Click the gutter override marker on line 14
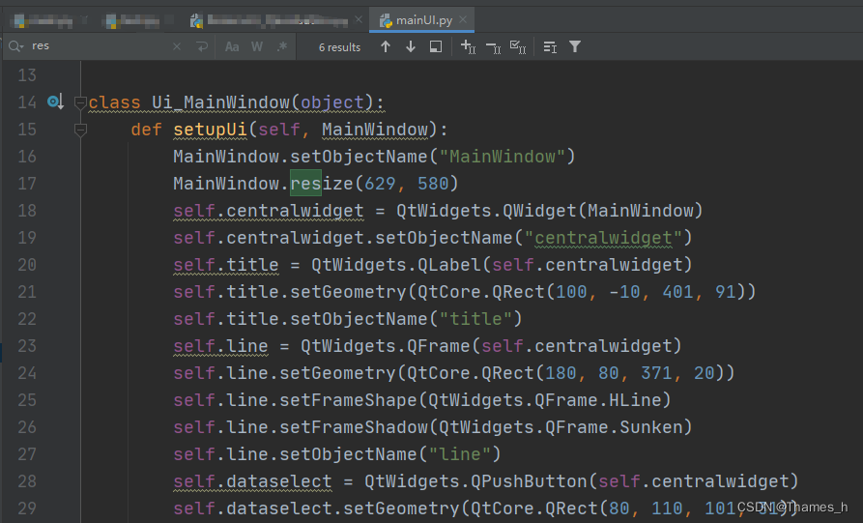Screen dimensions: 863x523 click(56, 102)
